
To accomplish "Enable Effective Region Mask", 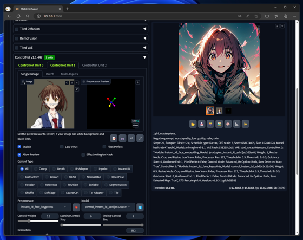I will click(x=83, y=154).
